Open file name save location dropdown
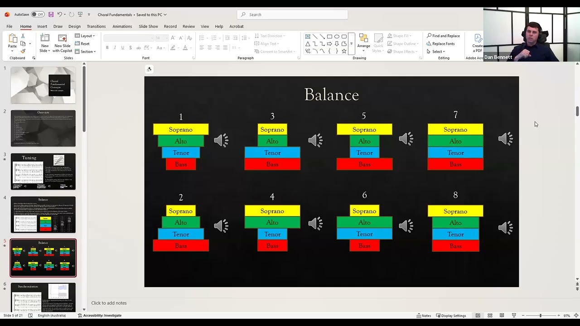This screenshot has width=580, height=326. pyautogui.click(x=165, y=14)
